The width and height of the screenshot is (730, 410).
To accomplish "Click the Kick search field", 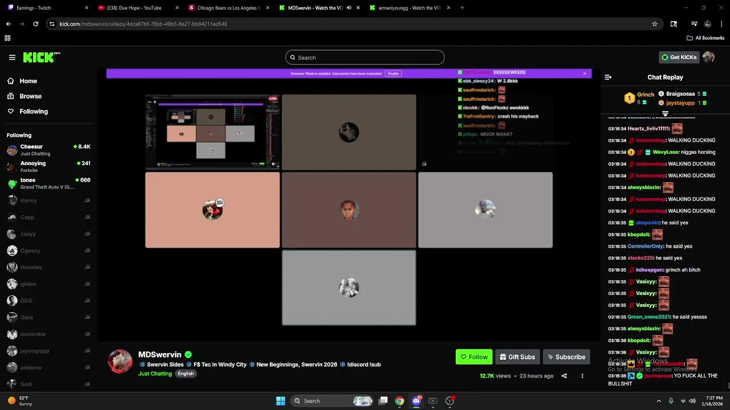I will 364,58.
